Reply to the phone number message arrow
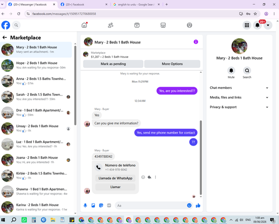Viewport: 279px width, 224px height. pos(150,177)
